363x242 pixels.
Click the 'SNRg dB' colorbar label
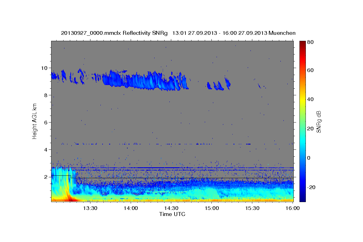[x=319, y=121]
